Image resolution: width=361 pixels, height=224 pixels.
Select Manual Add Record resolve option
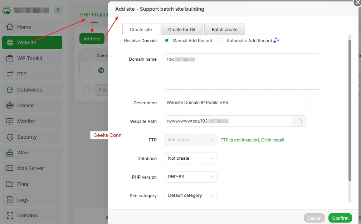click(x=166, y=41)
